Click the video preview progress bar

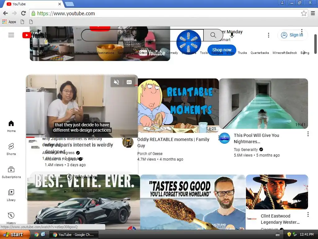coord(82,137)
